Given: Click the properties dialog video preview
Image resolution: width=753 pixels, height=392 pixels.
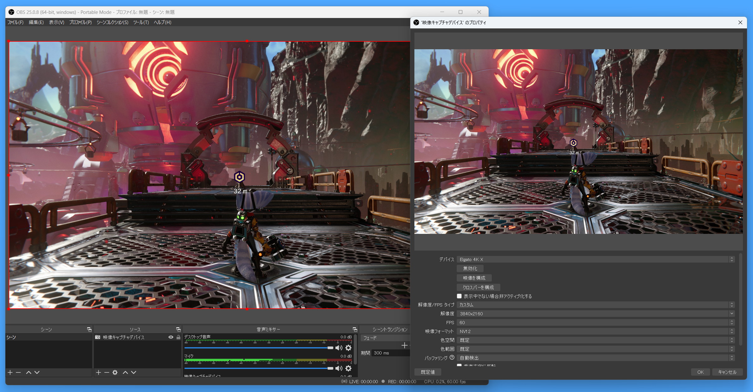Looking at the screenshot, I should (x=578, y=141).
